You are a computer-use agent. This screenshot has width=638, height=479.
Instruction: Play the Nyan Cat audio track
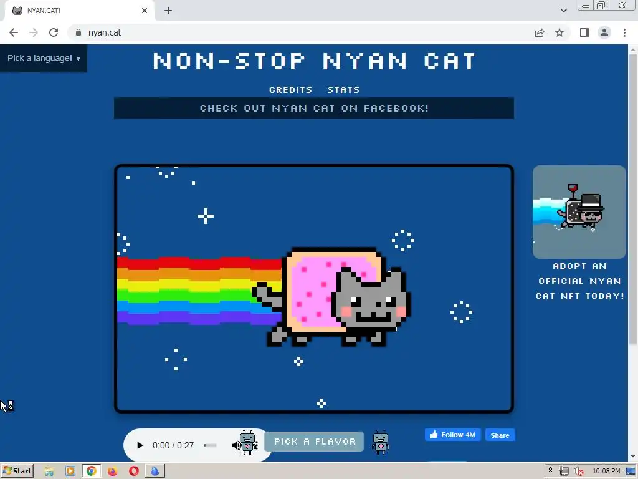point(140,445)
